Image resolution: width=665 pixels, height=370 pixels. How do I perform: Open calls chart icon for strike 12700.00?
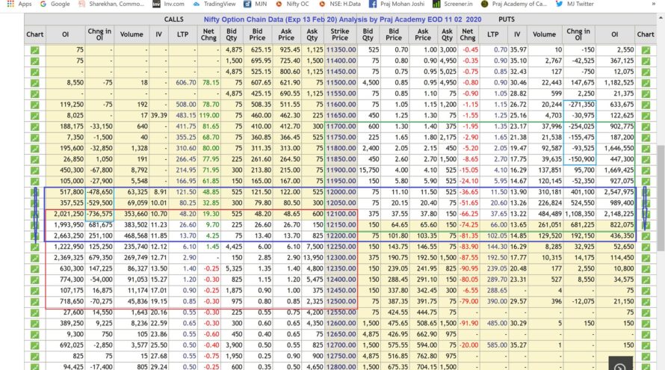(35, 345)
